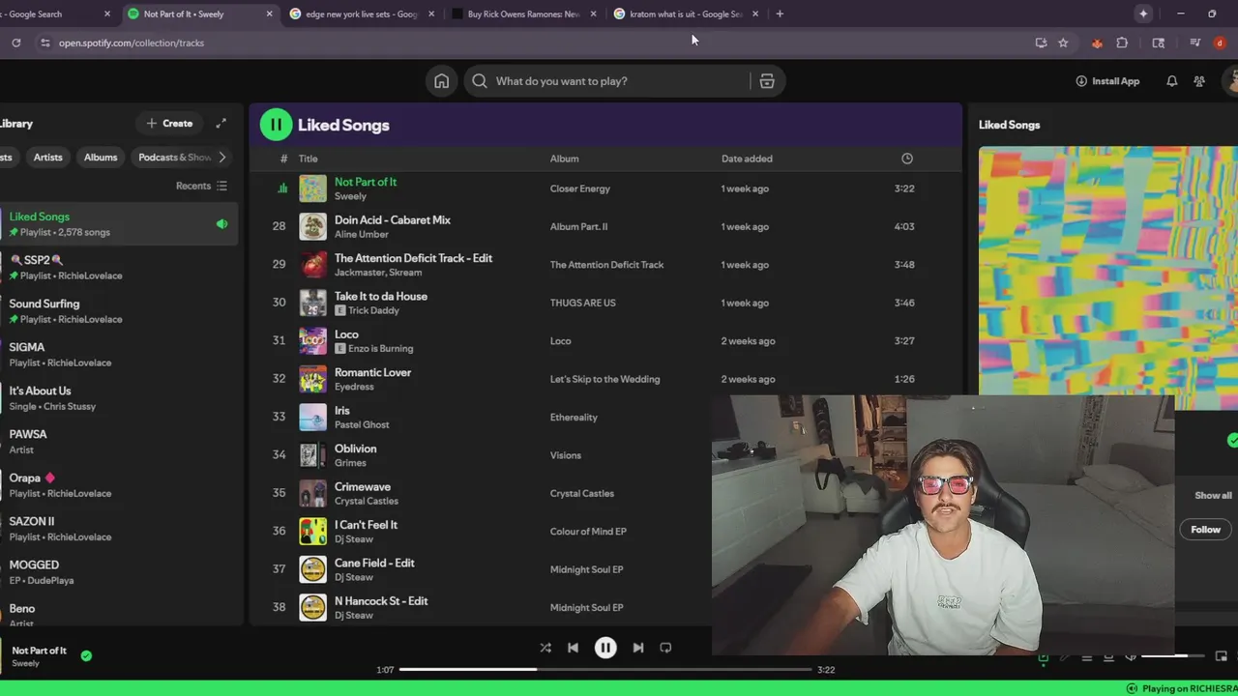The image size is (1238, 696).
Task: Pause Liked Songs with green header button
Action: coord(276,124)
